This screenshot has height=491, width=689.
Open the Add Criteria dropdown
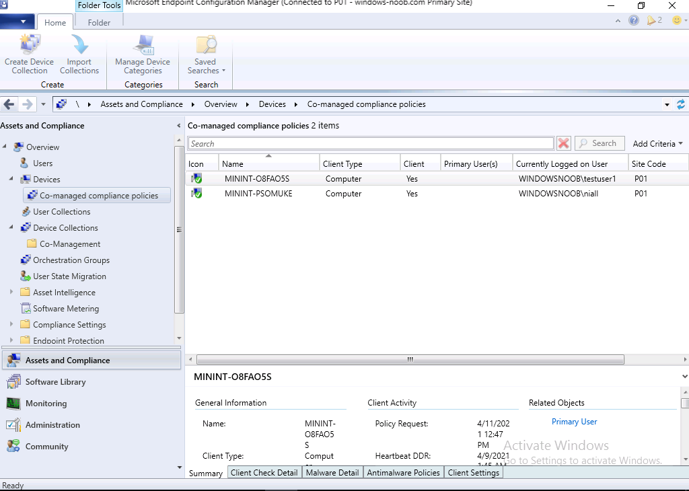[x=658, y=144]
